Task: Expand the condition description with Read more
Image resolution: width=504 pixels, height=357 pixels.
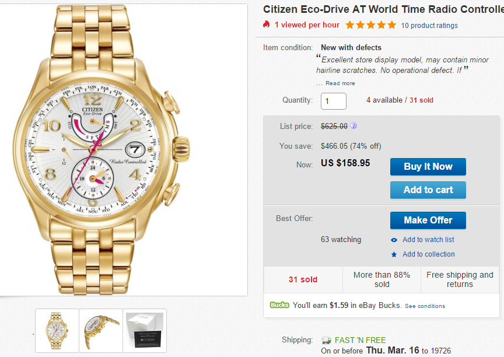Action: tap(340, 83)
